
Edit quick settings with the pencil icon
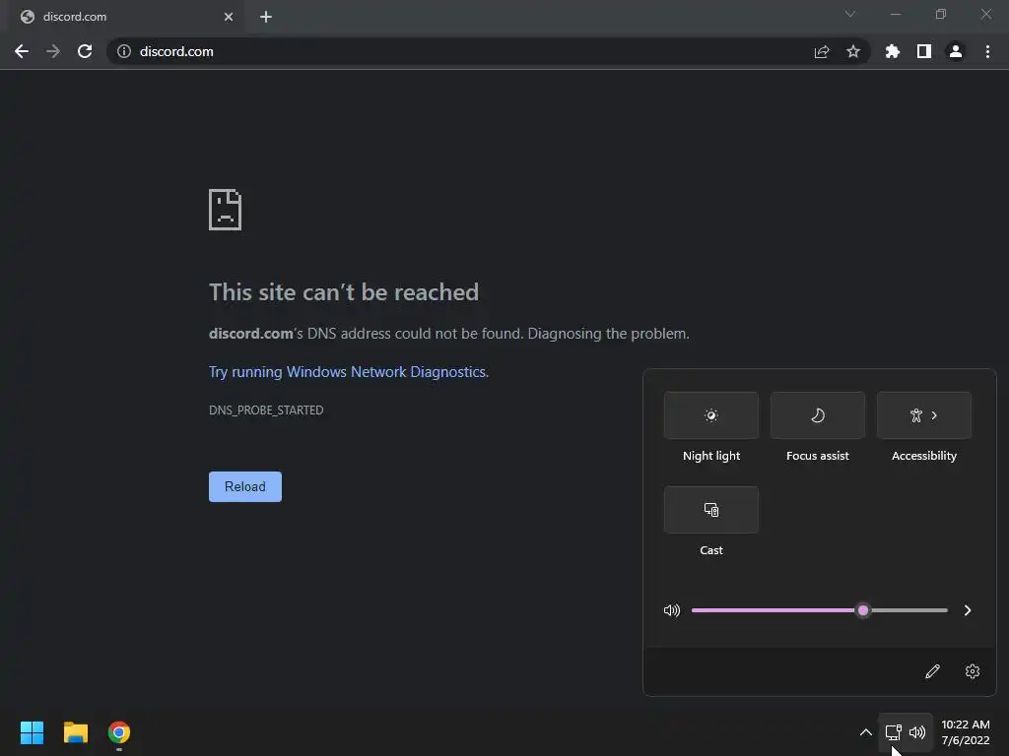click(x=932, y=671)
